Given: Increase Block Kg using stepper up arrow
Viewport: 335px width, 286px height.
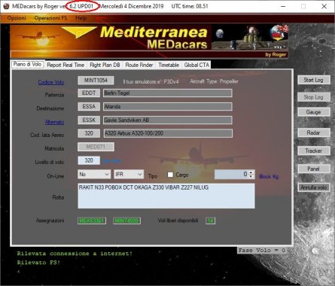Looking at the screenshot, I should click(x=251, y=172).
